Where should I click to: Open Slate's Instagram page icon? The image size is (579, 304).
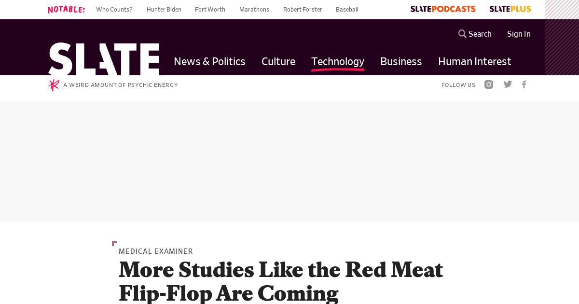pyautogui.click(x=489, y=84)
